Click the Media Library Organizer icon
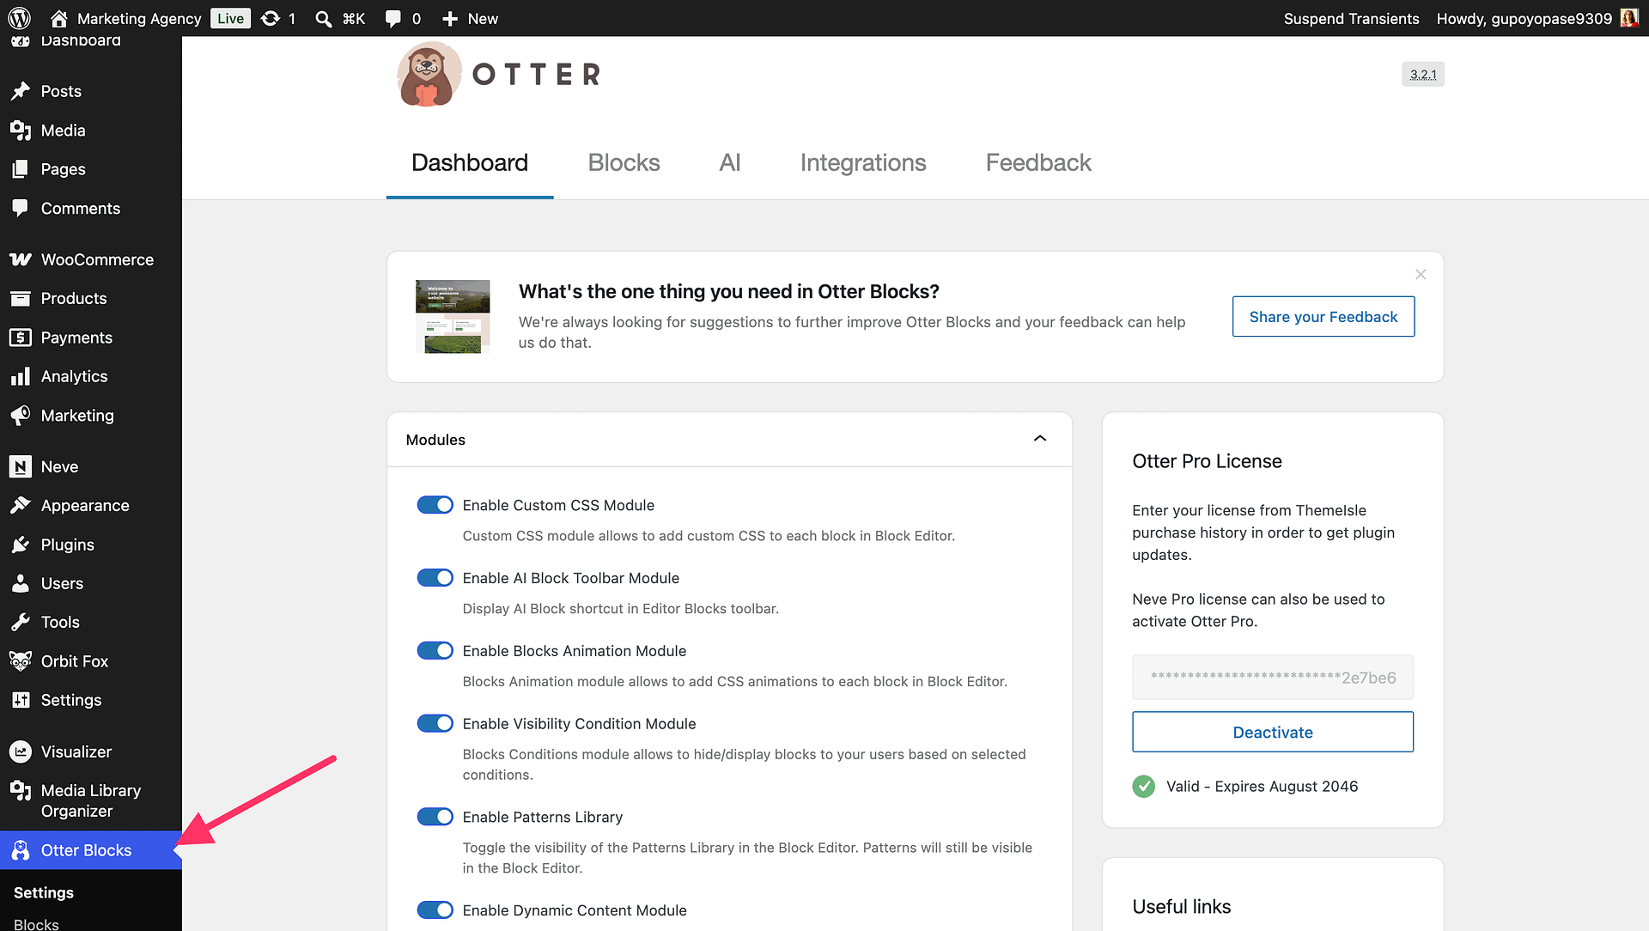This screenshot has height=931, width=1649. [x=21, y=790]
